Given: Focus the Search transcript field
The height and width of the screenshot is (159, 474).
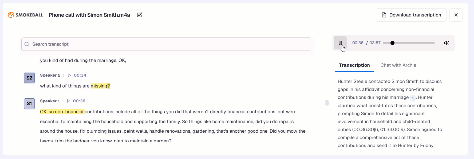Looking at the screenshot, I should click(165, 44).
